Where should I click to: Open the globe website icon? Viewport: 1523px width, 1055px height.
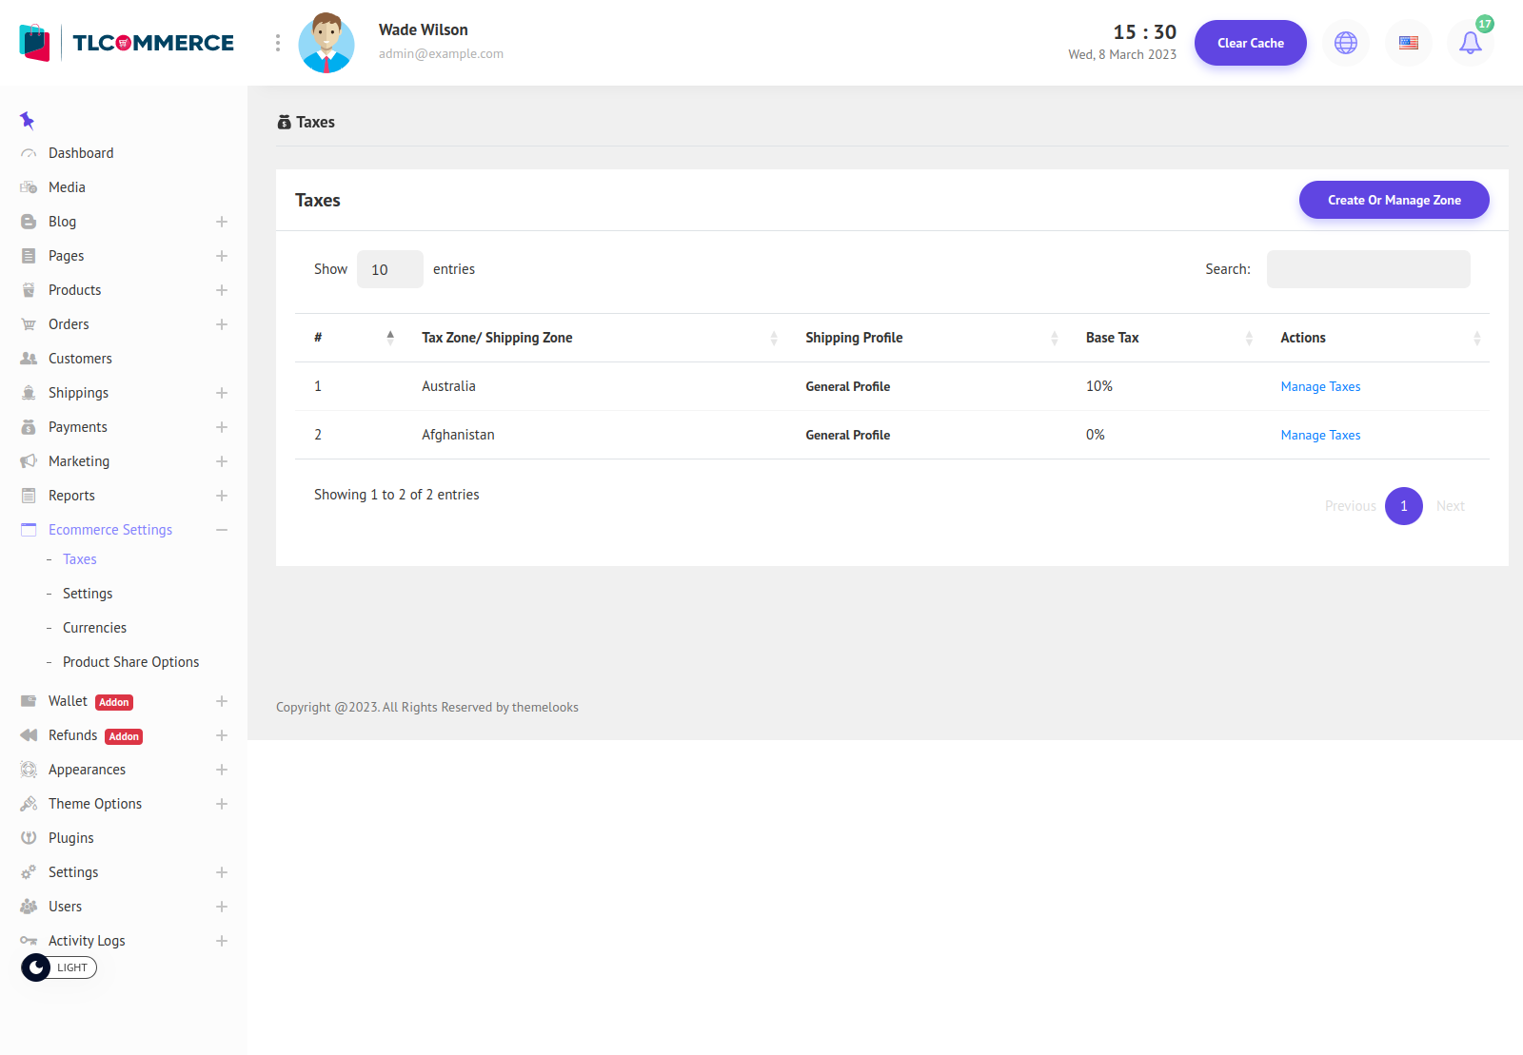[x=1346, y=43]
